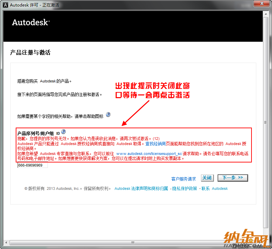Click the Autodesk logo in the black banner
The height and width of the screenshot is (249, 272).
click(x=31, y=22)
